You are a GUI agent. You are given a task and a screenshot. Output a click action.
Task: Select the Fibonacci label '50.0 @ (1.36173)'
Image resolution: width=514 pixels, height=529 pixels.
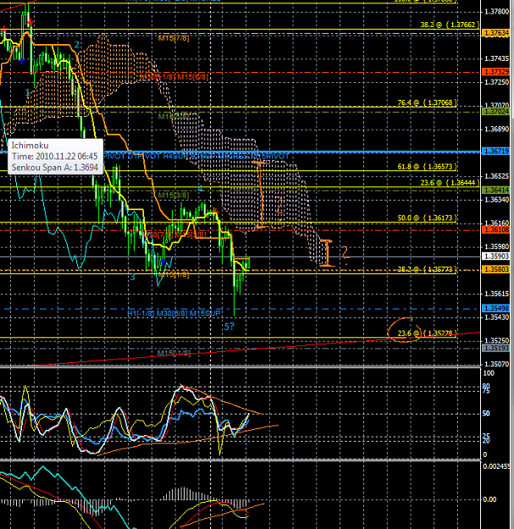[428, 218]
